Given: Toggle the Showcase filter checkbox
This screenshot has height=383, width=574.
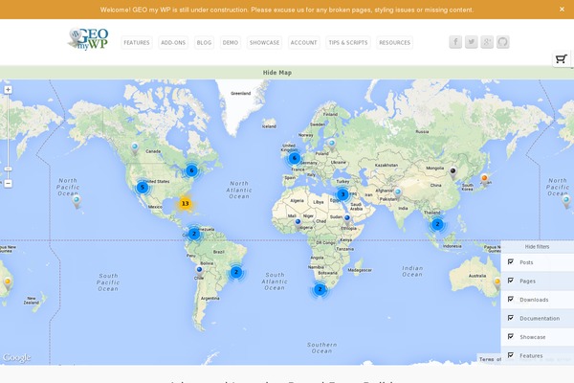Looking at the screenshot, I should pyautogui.click(x=511, y=337).
